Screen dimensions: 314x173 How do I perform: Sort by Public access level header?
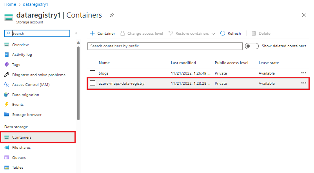click(232, 62)
